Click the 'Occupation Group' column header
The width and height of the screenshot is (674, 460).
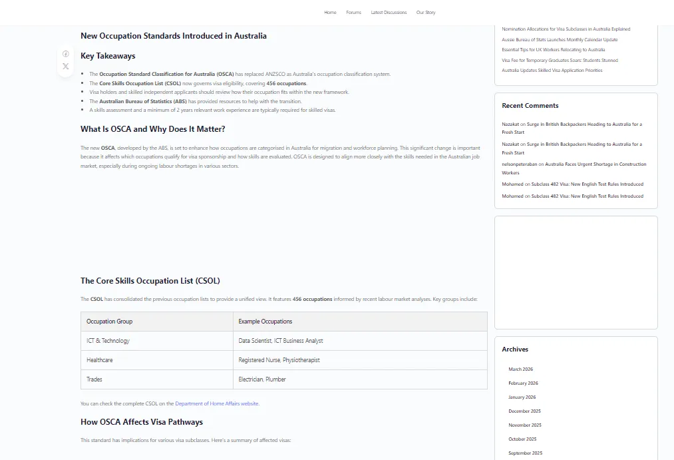click(157, 322)
